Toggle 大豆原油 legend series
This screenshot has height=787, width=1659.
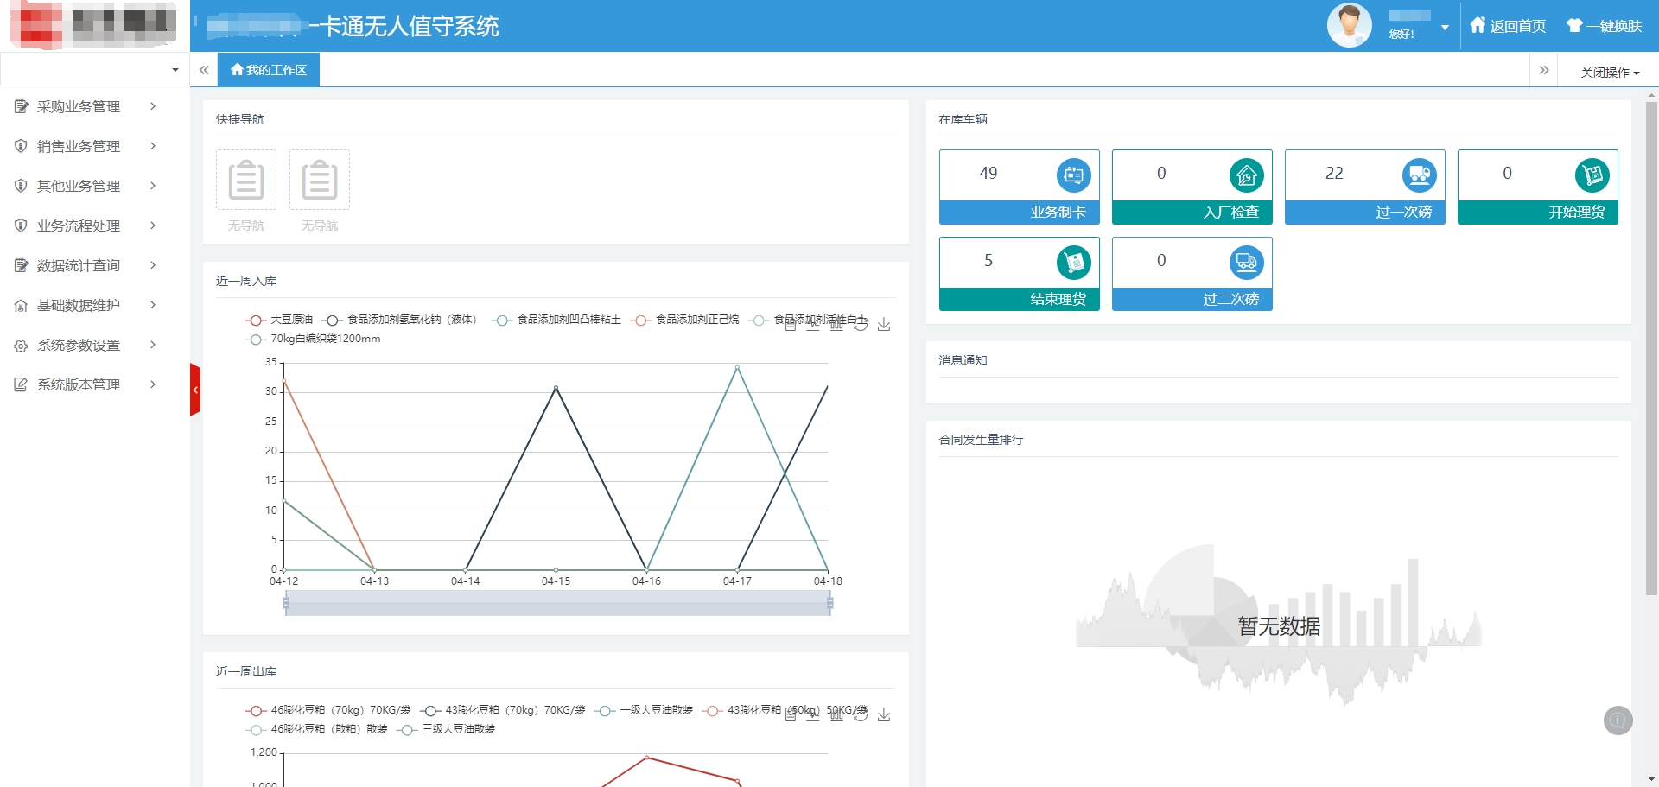(x=279, y=320)
